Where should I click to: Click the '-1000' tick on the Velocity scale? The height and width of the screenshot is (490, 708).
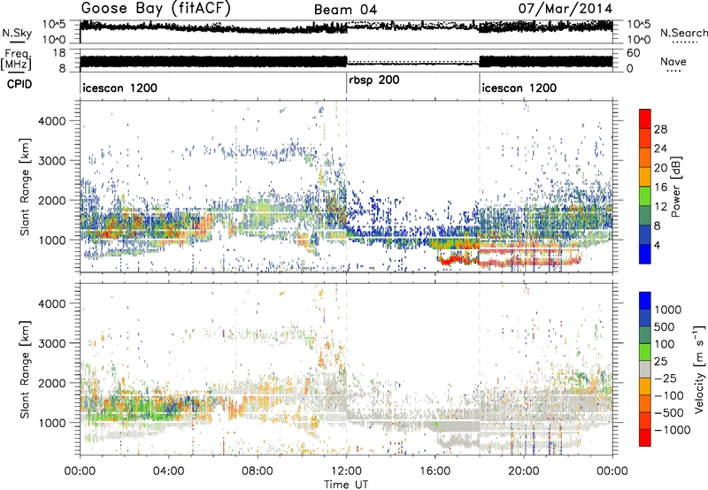[672, 430]
